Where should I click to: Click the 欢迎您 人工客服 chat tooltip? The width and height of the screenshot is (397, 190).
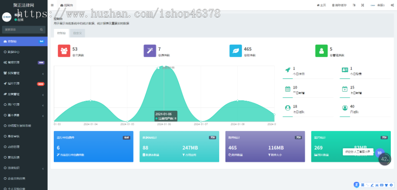click(x=358, y=152)
